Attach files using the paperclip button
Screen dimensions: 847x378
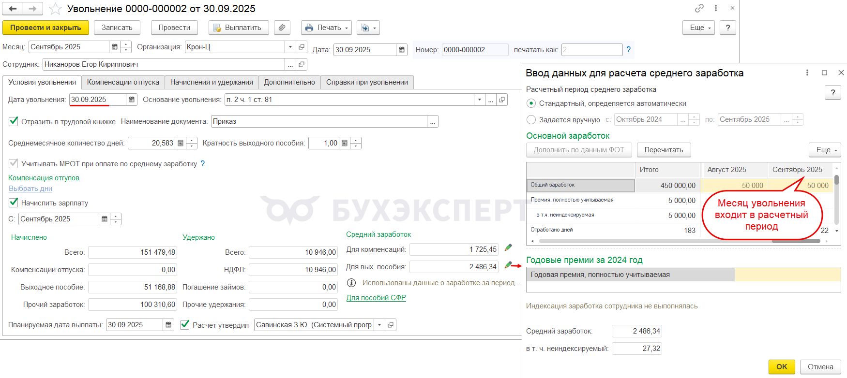pyautogui.click(x=282, y=28)
